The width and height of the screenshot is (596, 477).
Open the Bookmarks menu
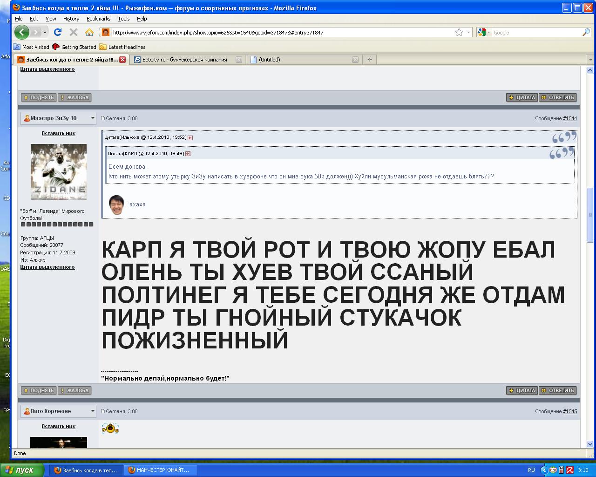click(x=98, y=19)
